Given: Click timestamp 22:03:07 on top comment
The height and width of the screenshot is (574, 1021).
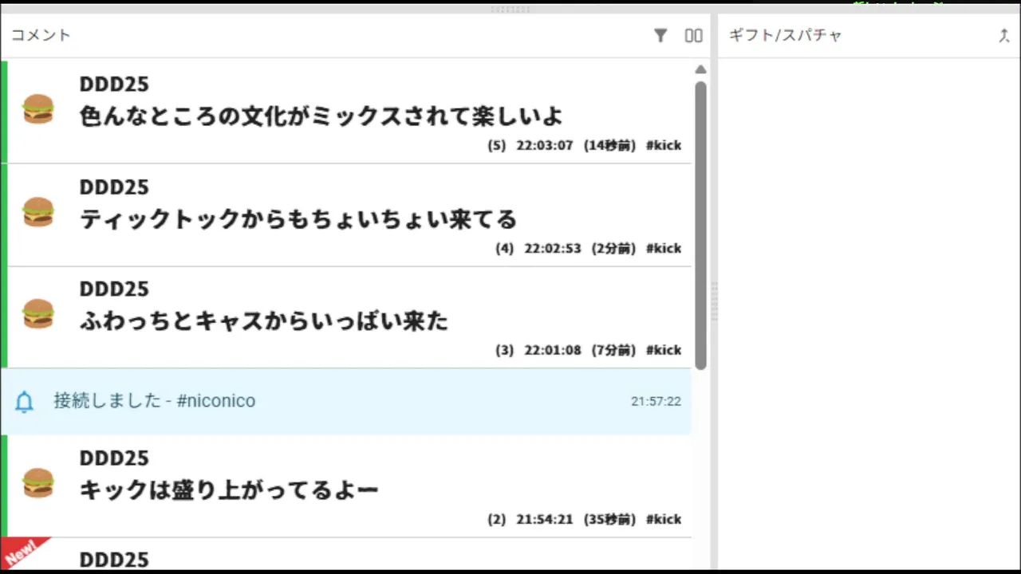Looking at the screenshot, I should pyautogui.click(x=545, y=146).
